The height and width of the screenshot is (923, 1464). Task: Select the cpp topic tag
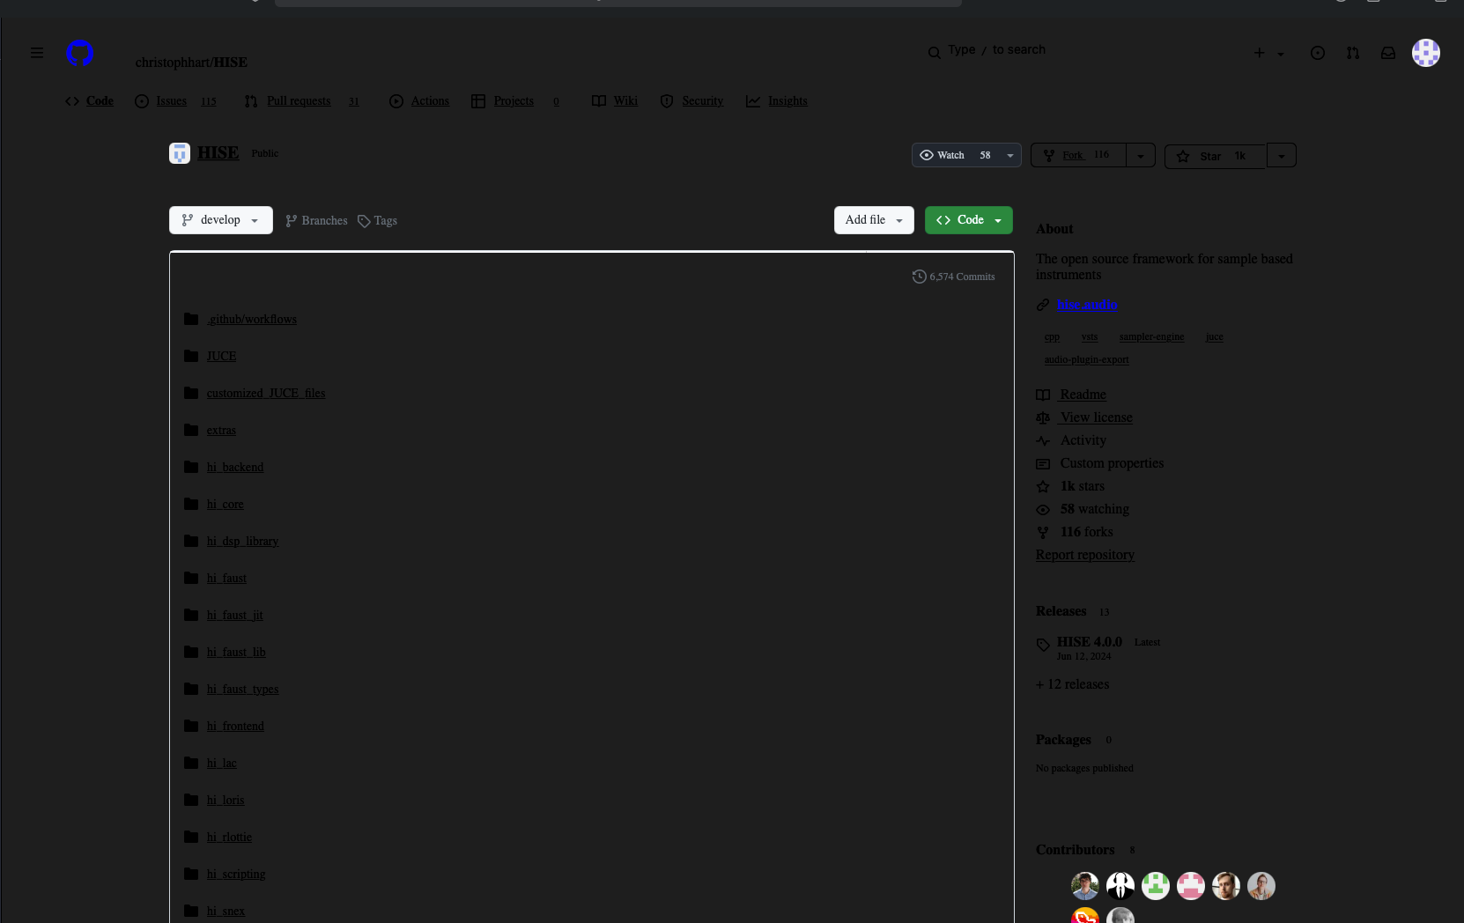point(1052,336)
